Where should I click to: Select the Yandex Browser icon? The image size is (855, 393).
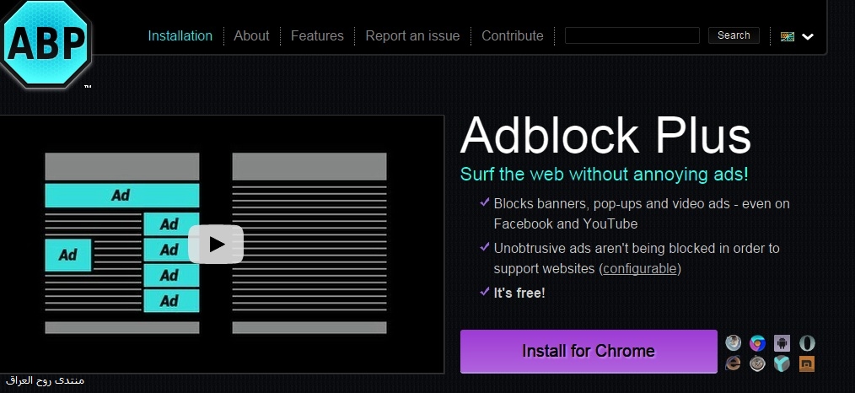[782, 363]
